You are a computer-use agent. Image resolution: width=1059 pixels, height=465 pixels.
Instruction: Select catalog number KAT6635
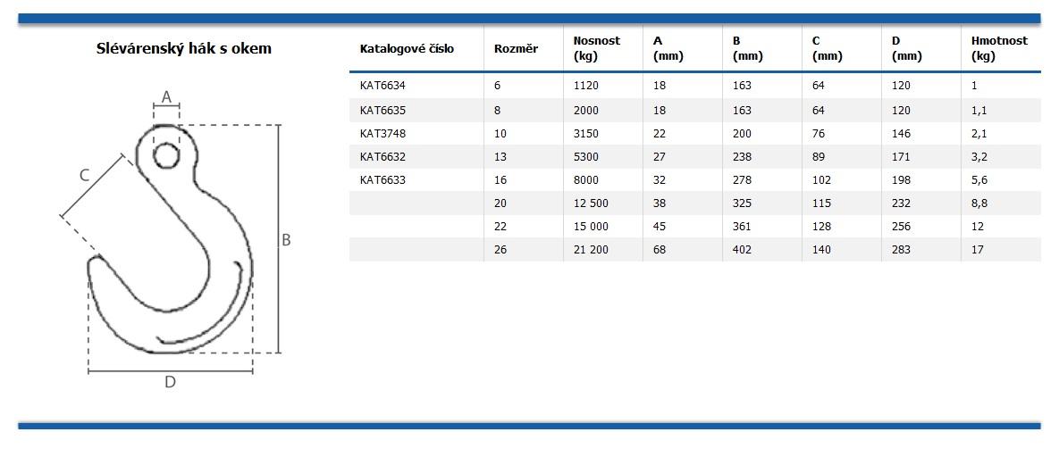pyautogui.click(x=382, y=111)
